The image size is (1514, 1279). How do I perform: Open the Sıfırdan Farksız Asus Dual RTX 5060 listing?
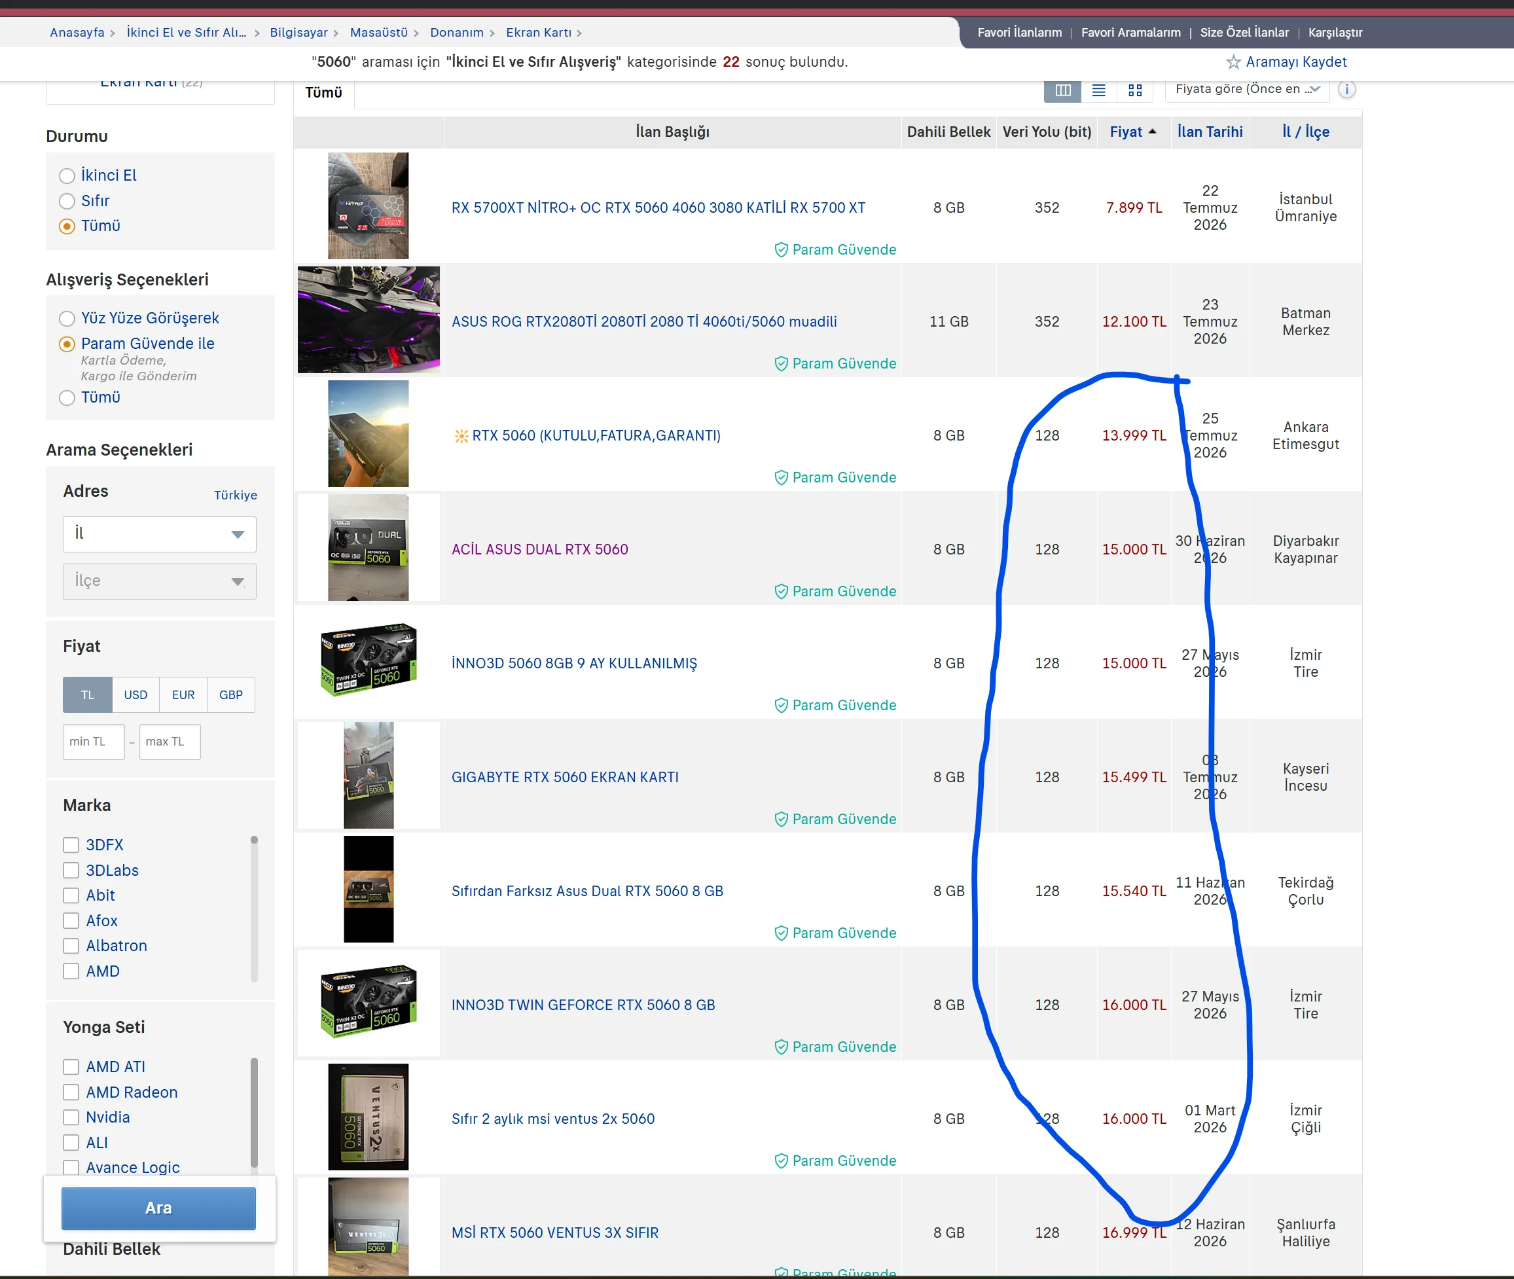[x=587, y=891]
